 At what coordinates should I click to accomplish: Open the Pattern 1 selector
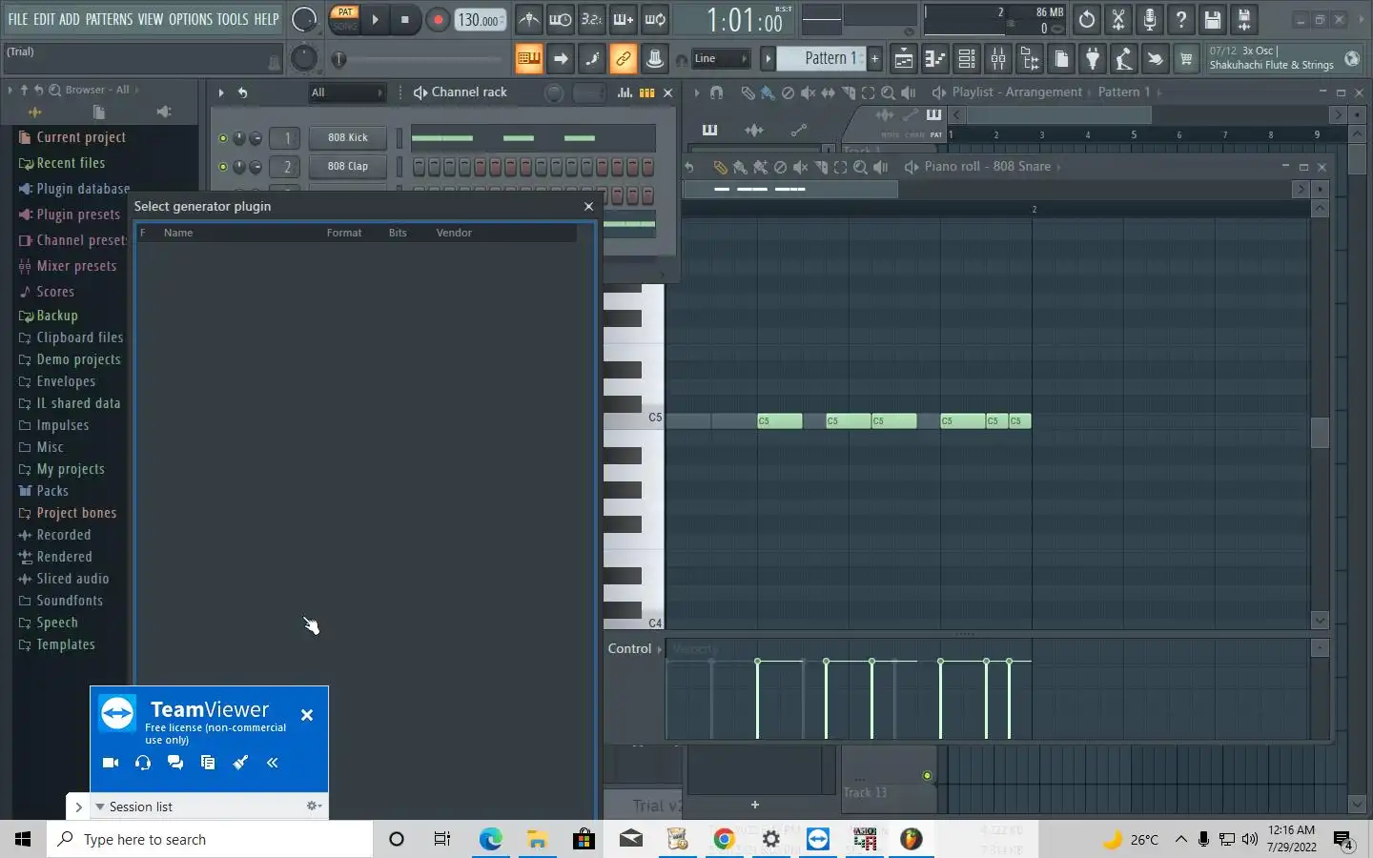click(821, 58)
